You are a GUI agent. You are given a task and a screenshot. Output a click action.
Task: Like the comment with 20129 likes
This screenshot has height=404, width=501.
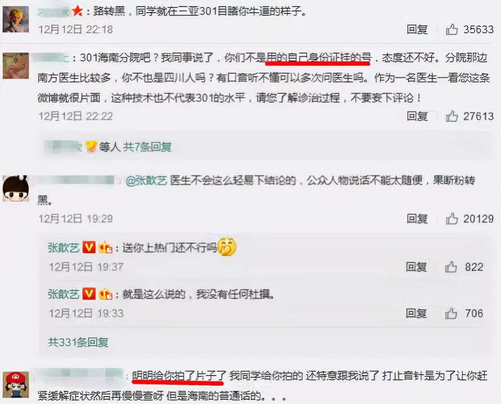pos(452,219)
